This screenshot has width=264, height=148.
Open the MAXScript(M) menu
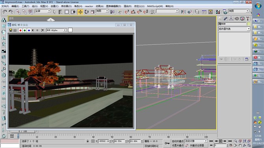pos(155,6)
